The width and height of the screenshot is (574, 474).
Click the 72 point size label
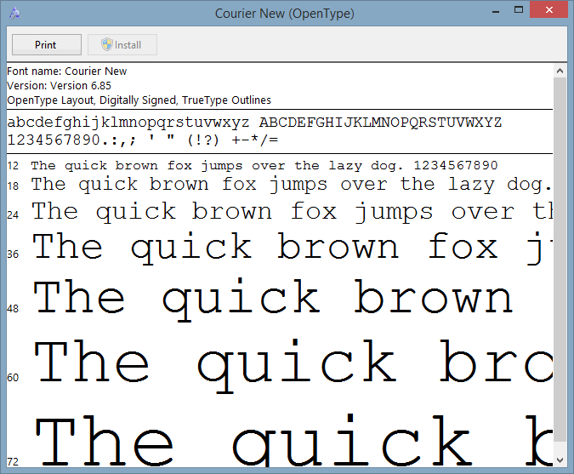point(13,461)
